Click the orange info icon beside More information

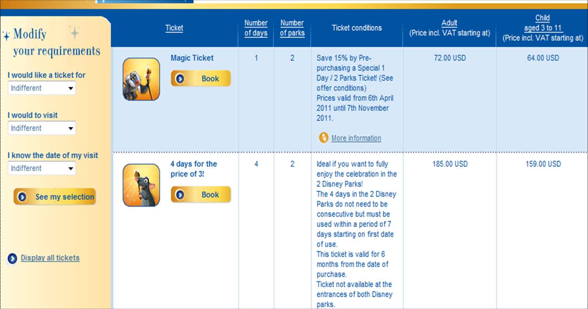[324, 138]
